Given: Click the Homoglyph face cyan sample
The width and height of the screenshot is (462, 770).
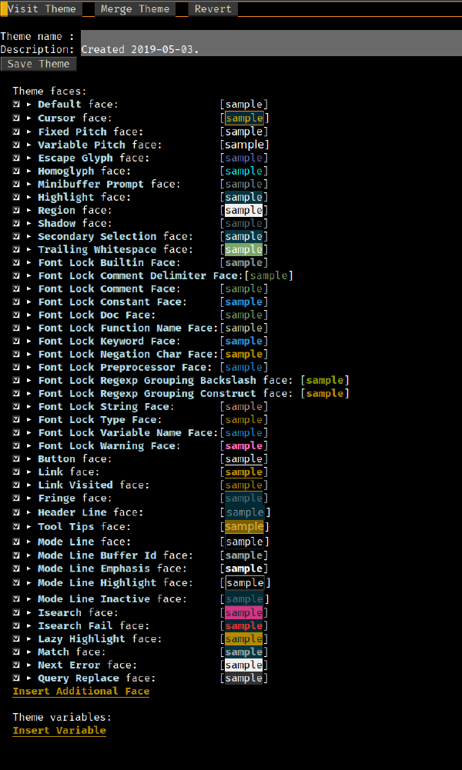Looking at the screenshot, I should click(x=244, y=171).
